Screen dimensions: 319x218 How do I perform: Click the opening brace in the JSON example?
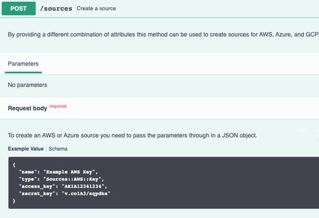coord(14,165)
